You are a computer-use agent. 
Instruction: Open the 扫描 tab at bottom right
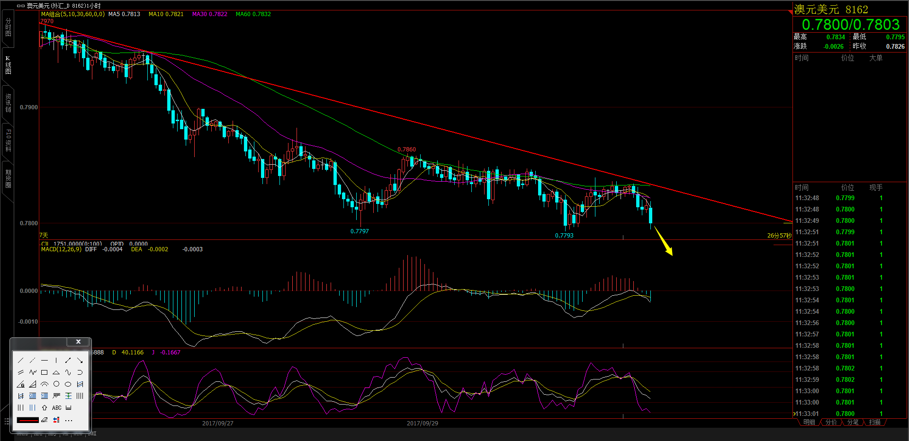point(874,422)
